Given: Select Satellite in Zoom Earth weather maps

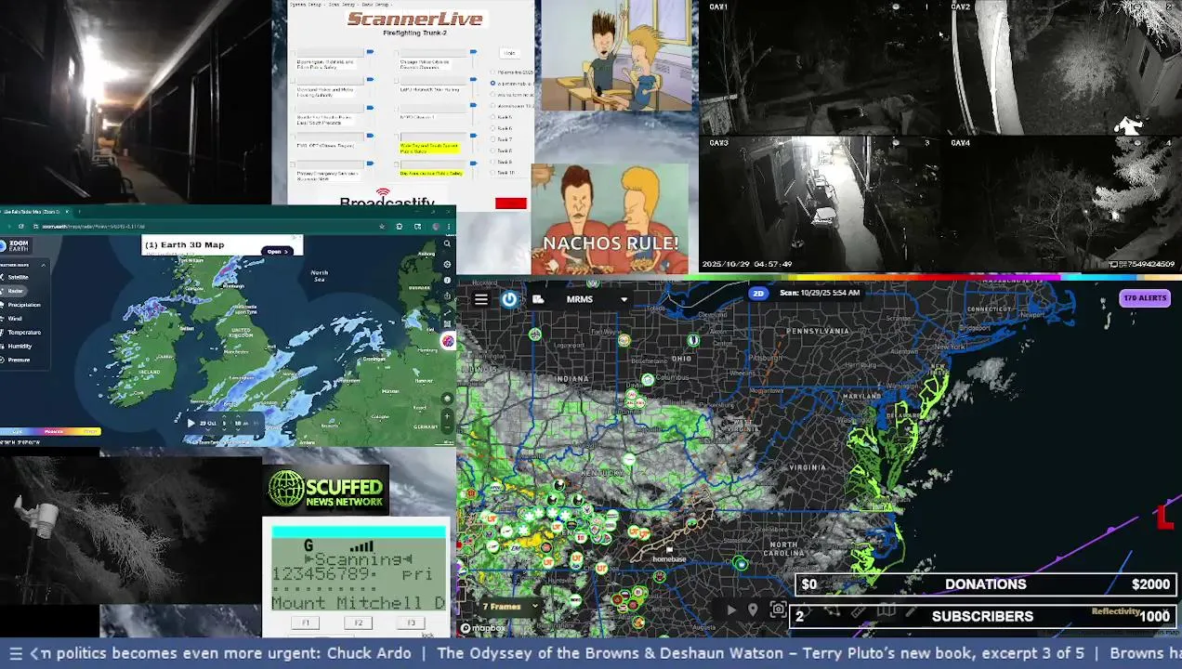Looking at the screenshot, I should coord(19,277).
